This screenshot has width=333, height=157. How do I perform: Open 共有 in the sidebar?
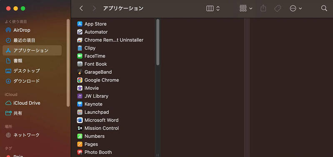coord(32,113)
